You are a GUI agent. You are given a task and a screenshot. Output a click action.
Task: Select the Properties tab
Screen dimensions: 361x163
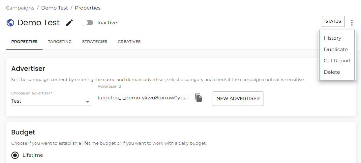point(24,42)
